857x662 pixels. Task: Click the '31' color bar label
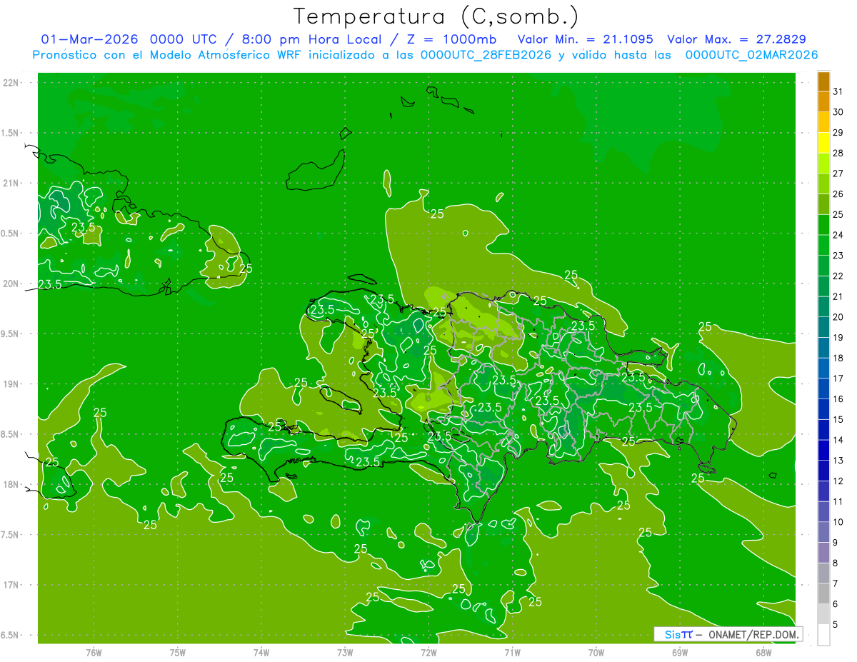tap(838, 91)
